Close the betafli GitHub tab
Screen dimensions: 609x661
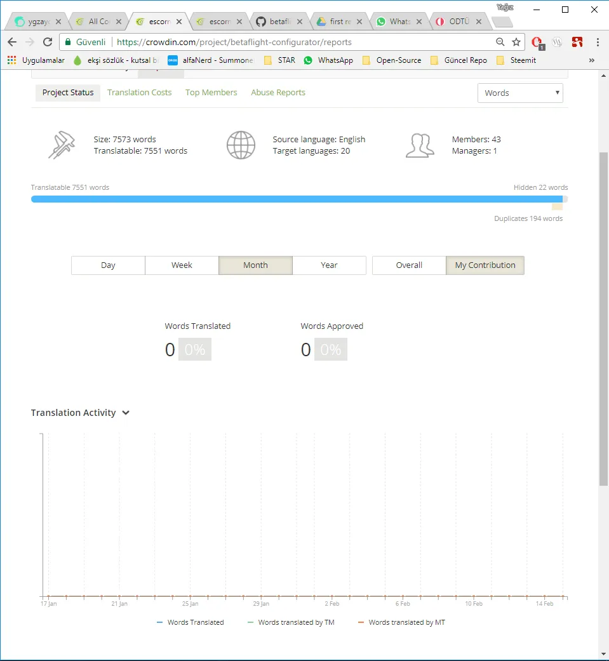300,22
